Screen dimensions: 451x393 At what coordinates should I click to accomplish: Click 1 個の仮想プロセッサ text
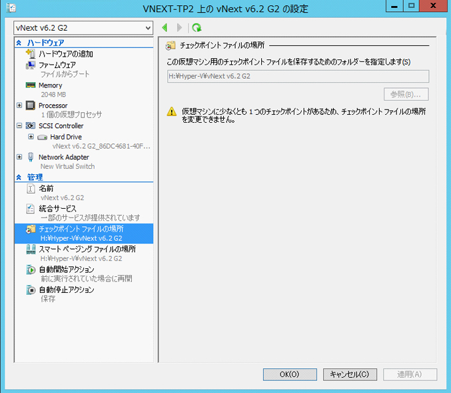pos(71,114)
